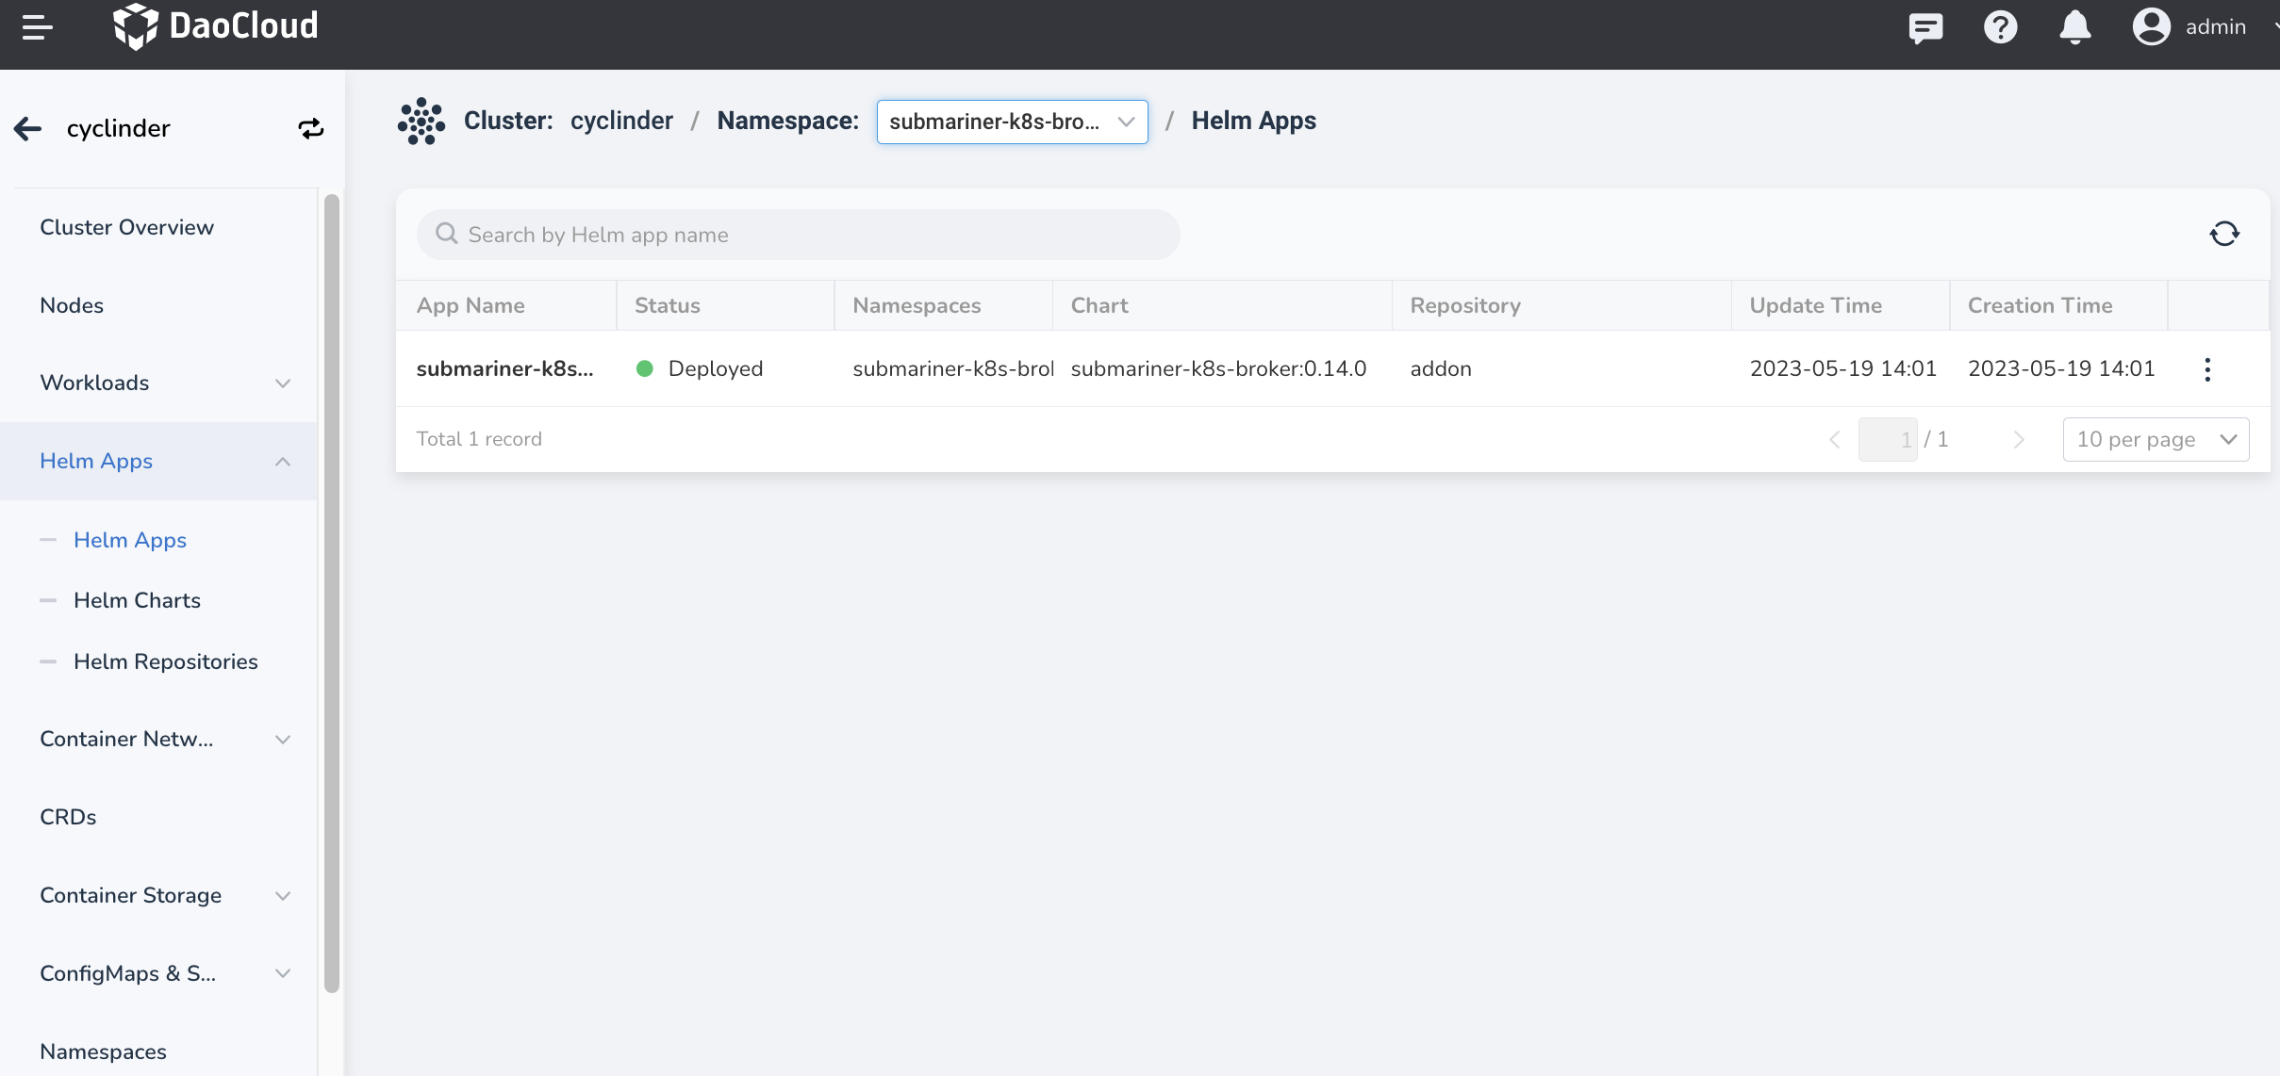Click the Deployed status cell

(699, 368)
